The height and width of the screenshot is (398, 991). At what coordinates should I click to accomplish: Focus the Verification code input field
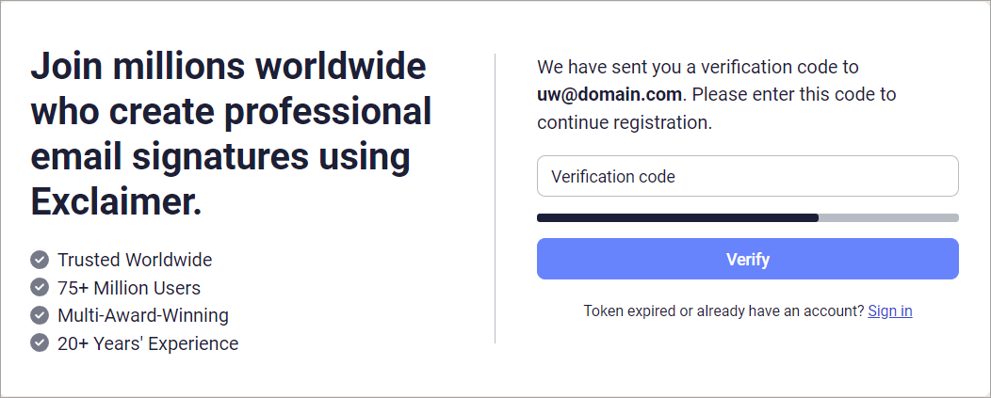(x=747, y=176)
